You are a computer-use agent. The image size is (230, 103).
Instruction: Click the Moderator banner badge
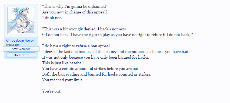click(21, 55)
